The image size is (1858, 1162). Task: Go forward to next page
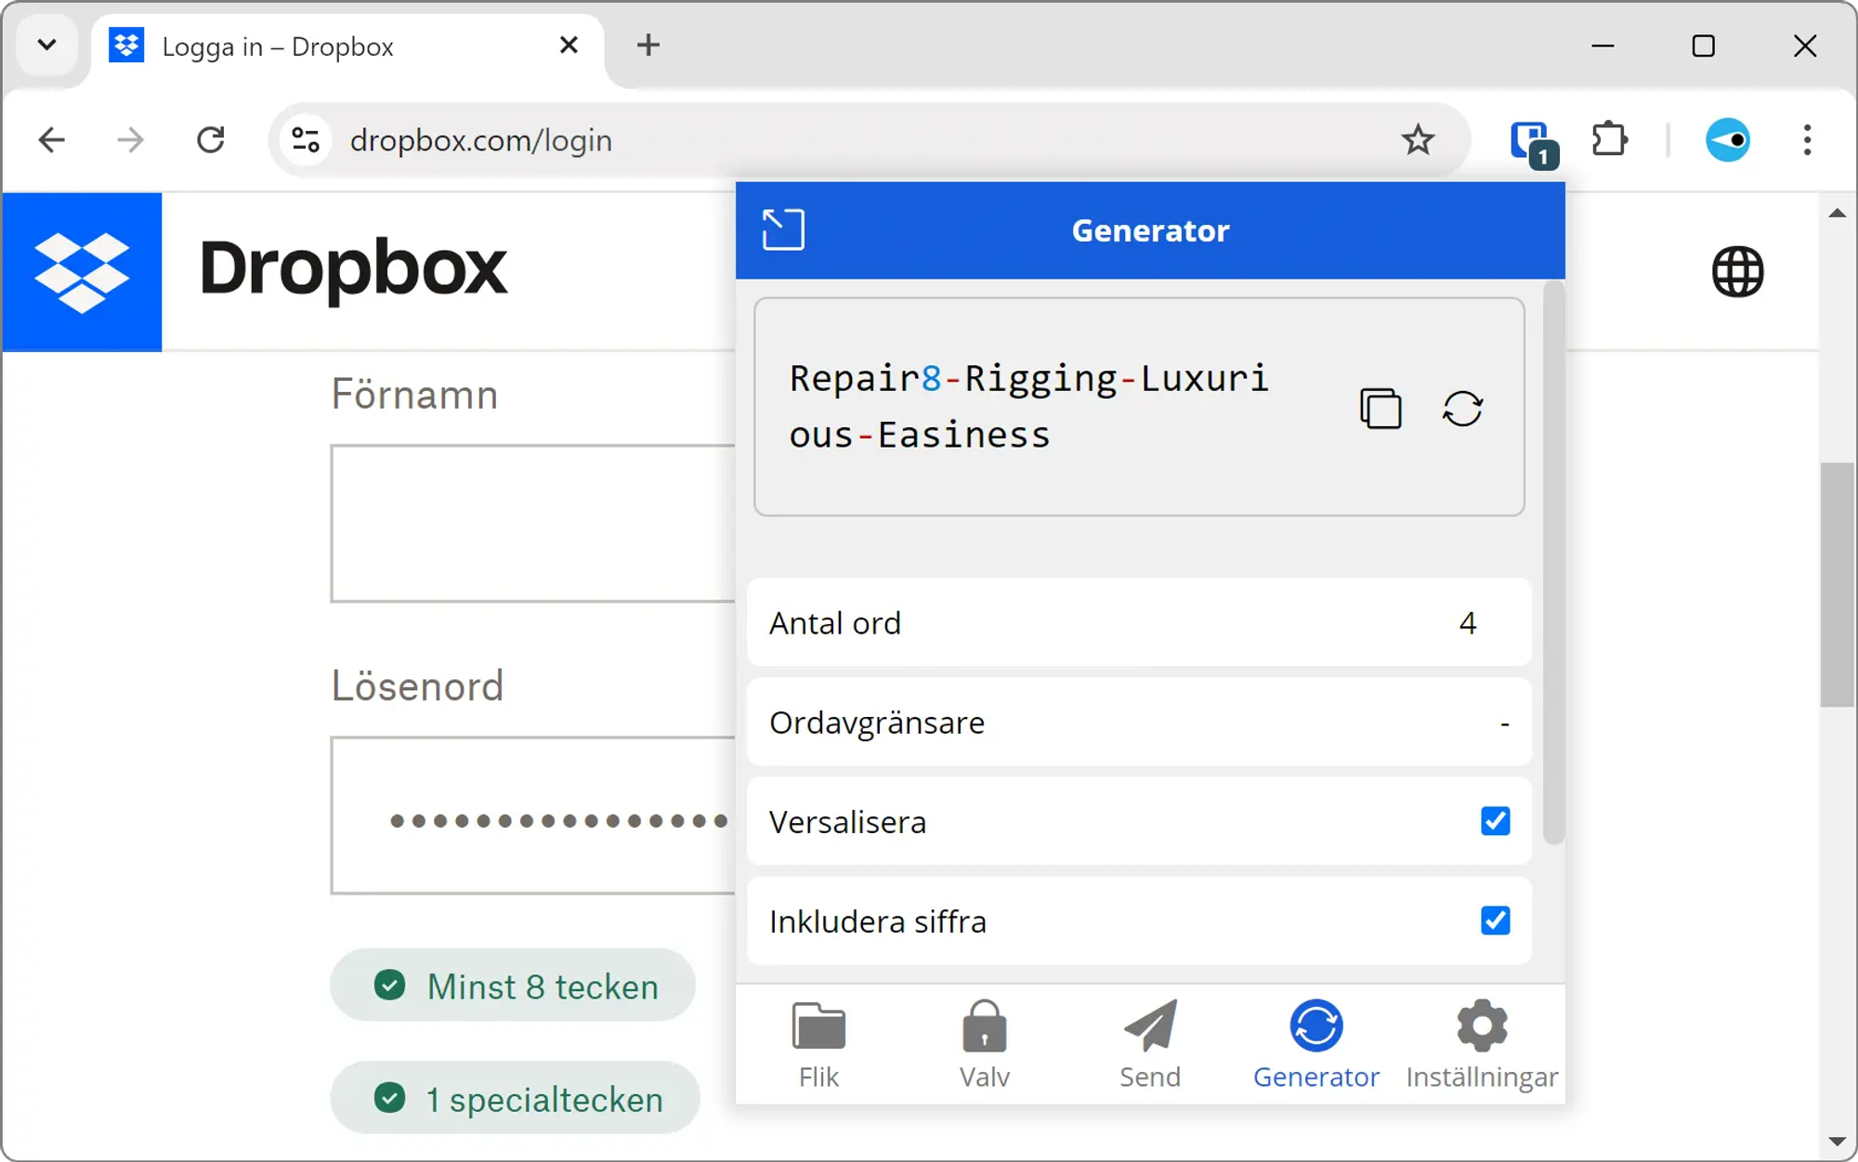pos(131,140)
